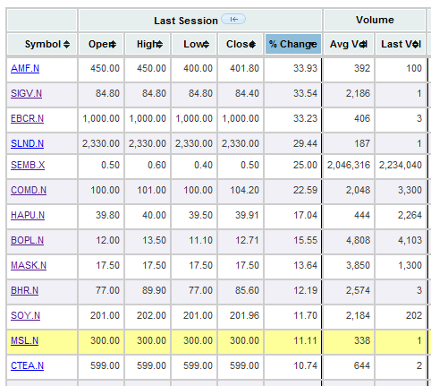The height and width of the screenshot is (386, 431).
Task: Open the SLND.N symbol link
Action: tap(27, 143)
